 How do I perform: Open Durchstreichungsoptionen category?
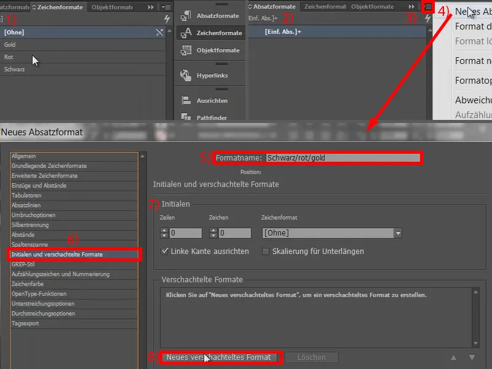[74, 314]
